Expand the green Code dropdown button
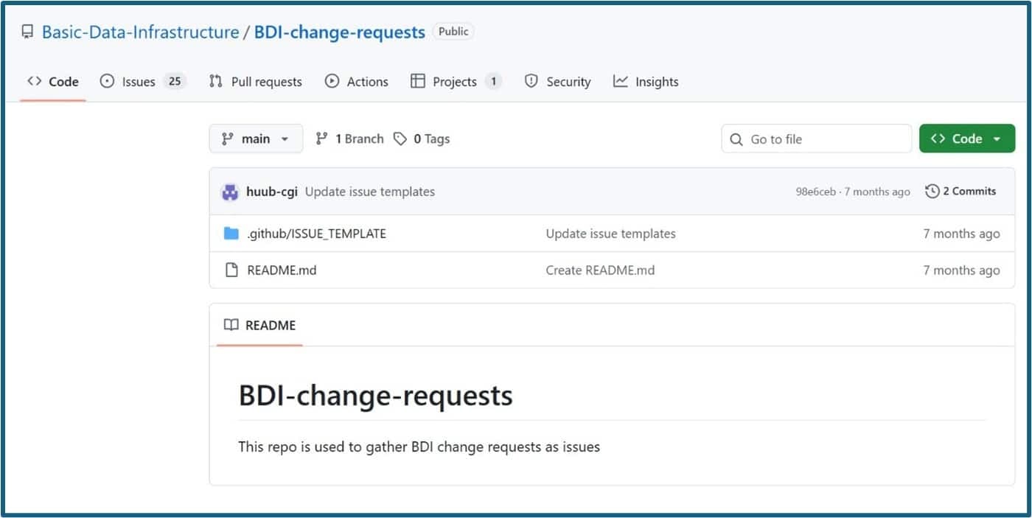Viewport: 1032px width, 518px height. click(966, 139)
